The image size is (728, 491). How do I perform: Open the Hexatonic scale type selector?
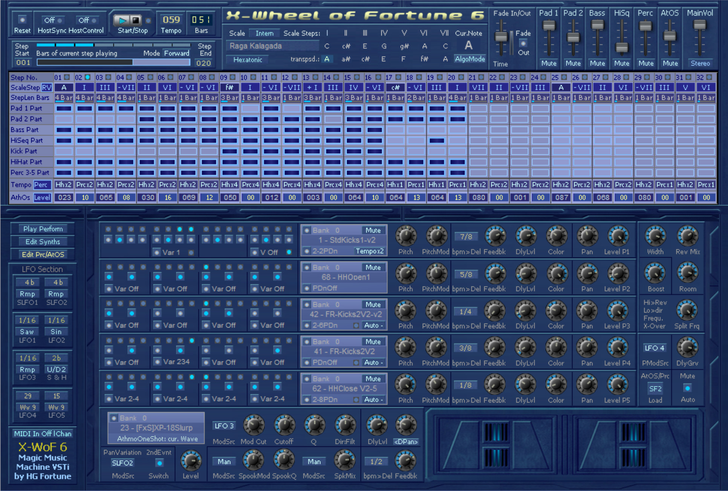(247, 59)
